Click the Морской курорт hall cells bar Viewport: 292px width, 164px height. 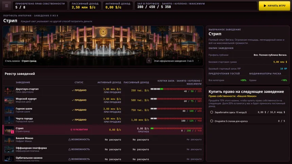click(x=176, y=99)
